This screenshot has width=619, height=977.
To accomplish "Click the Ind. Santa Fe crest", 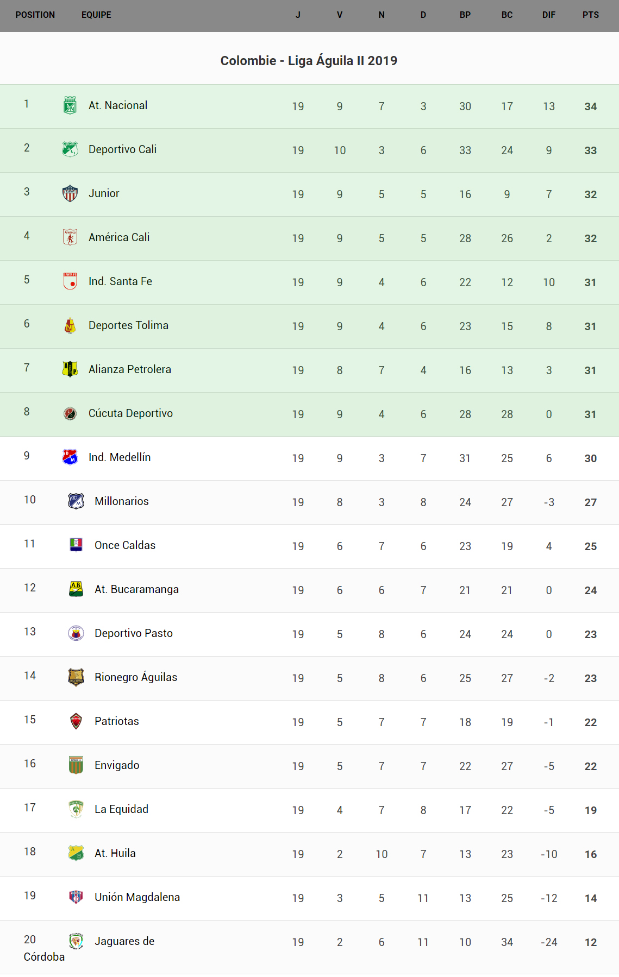I will pos(70,281).
